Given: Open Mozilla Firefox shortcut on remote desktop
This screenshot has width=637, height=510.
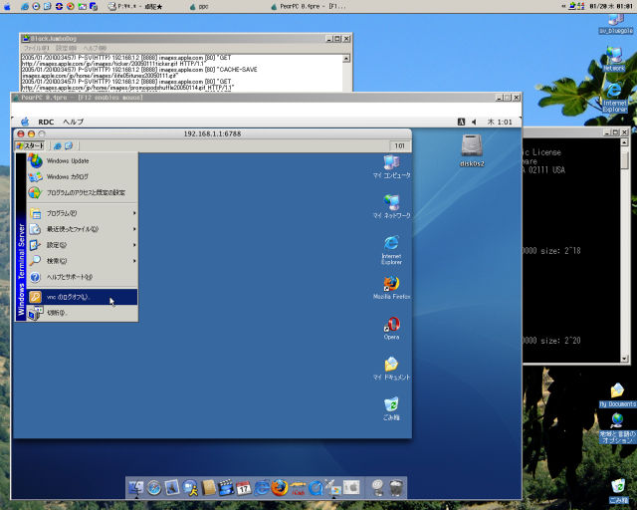Looking at the screenshot, I should coord(391,288).
